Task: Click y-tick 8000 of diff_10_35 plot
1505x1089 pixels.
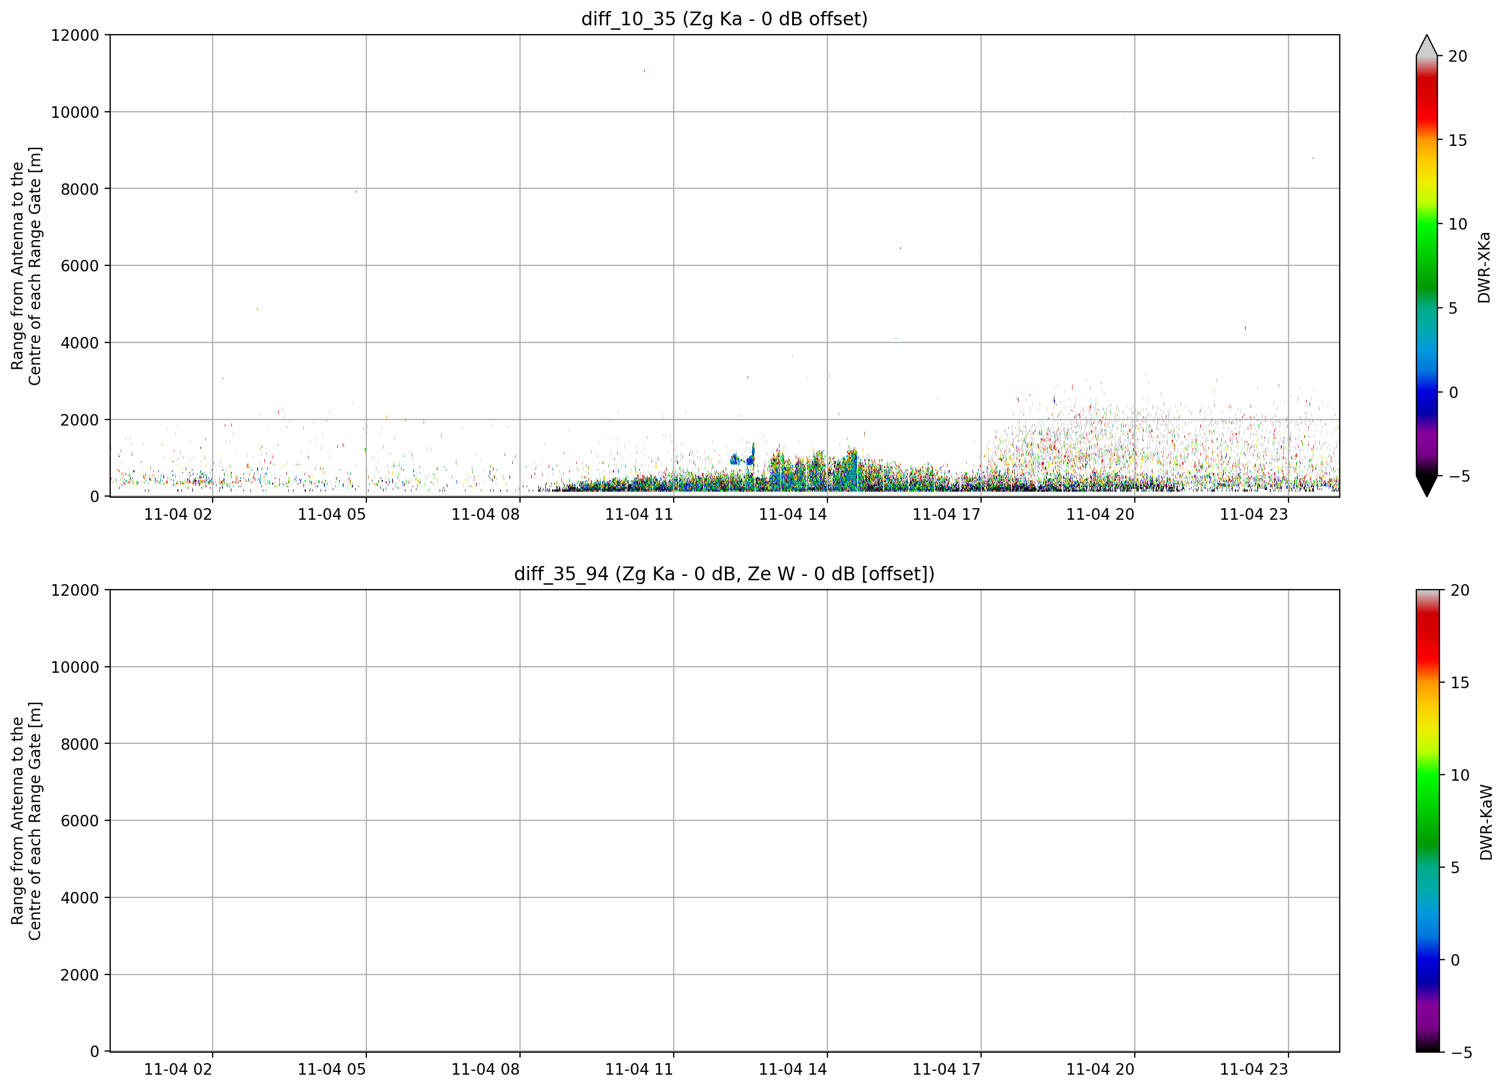Action: tap(80, 189)
